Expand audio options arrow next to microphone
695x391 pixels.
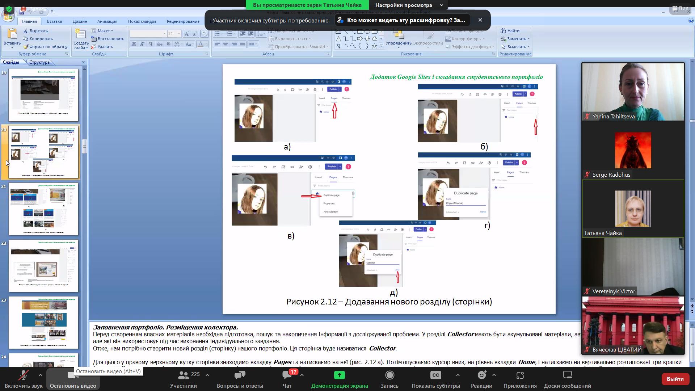click(x=40, y=375)
